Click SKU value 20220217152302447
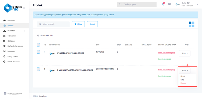Image resolution: width=202 pixels, height=99 pixels. (x=105, y=69)
